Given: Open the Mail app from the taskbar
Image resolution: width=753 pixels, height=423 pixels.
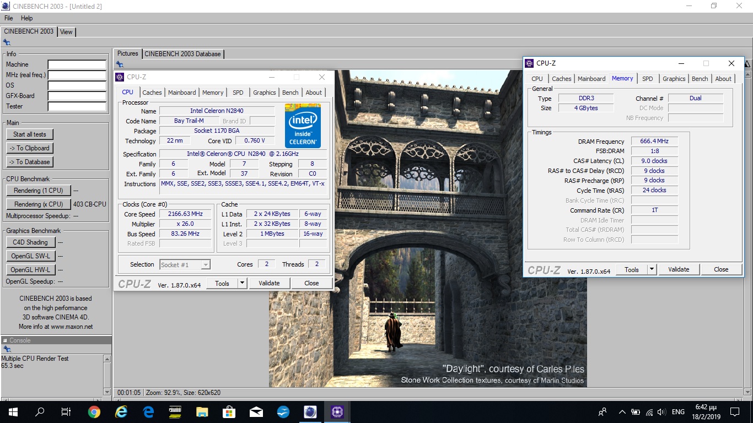Looking at the screenshot, I should 256,411.
